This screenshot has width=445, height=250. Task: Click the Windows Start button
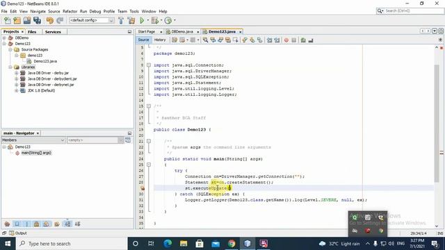click(8, 244)
